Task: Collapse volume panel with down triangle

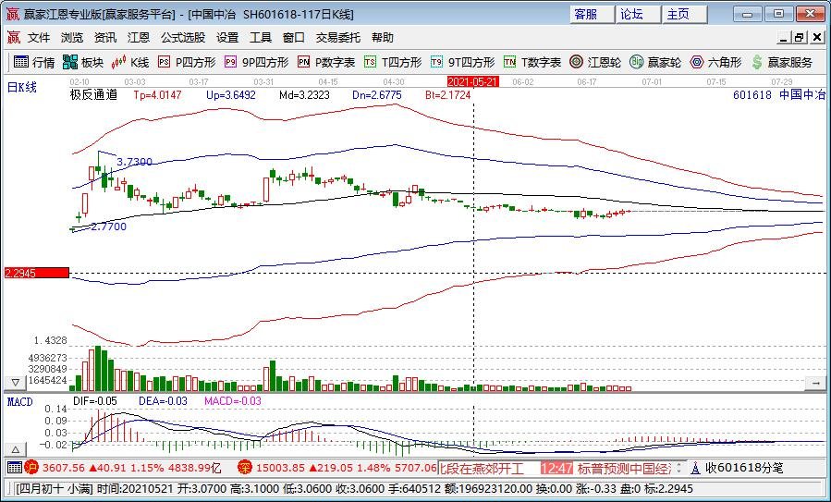Action: pyautogui.click(x=16, y=382)
